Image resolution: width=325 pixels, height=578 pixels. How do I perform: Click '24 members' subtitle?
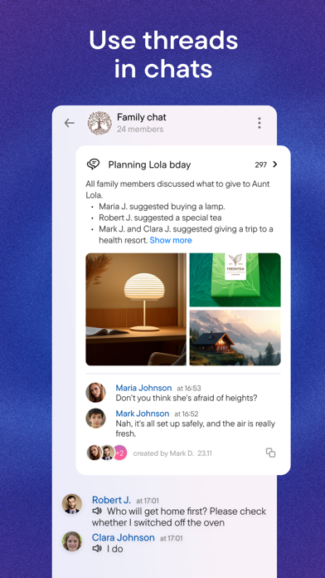pyautogui.click(x=140, y=130)
